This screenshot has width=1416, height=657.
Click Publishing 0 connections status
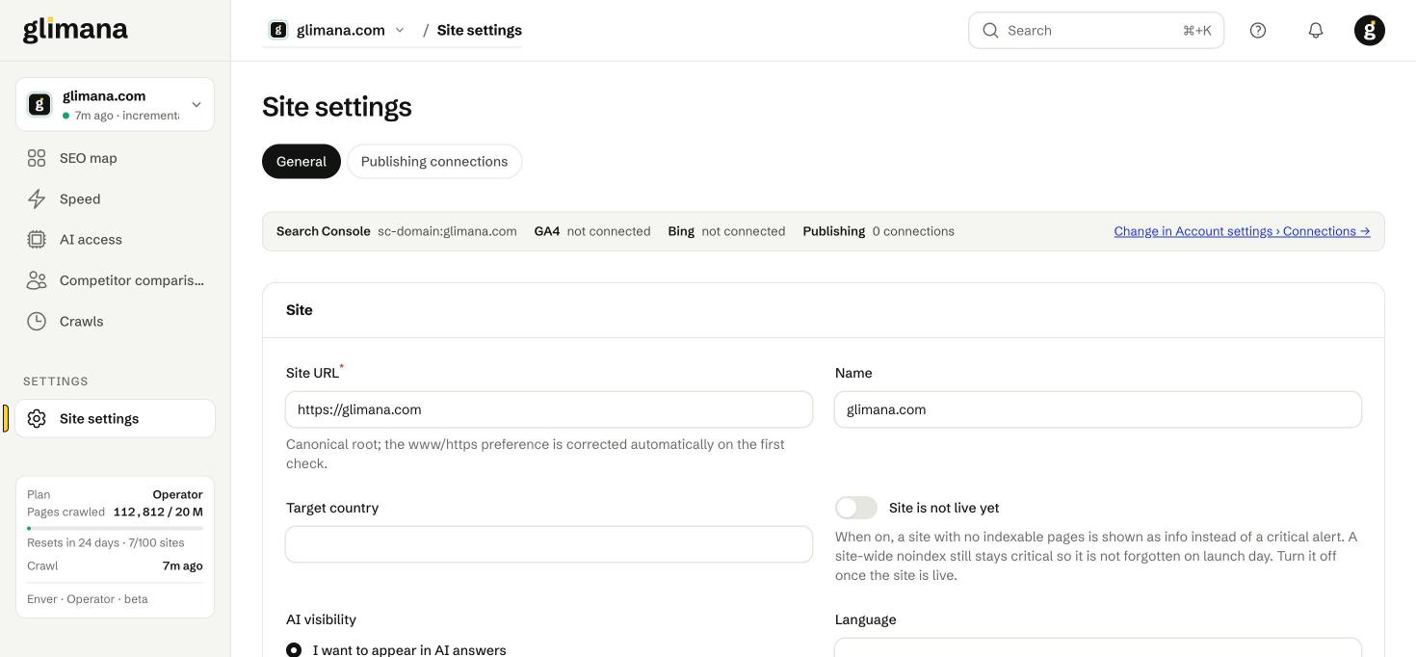click(878, 231)
